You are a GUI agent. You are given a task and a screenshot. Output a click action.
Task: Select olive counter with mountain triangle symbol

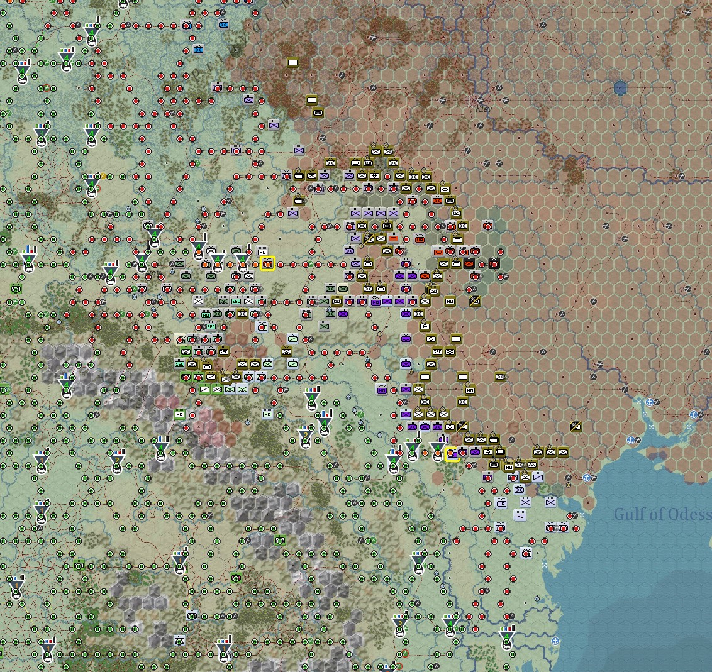click(x=531, y=465)
